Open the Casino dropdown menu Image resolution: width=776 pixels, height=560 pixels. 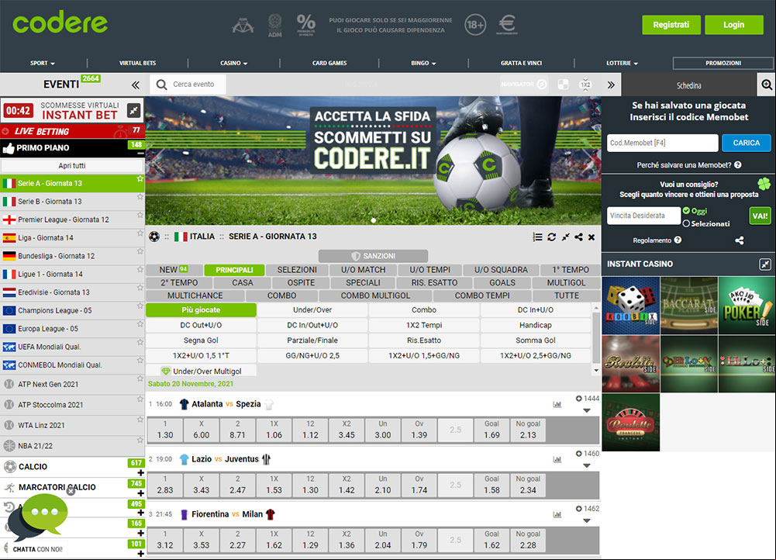tap(233, 63)
